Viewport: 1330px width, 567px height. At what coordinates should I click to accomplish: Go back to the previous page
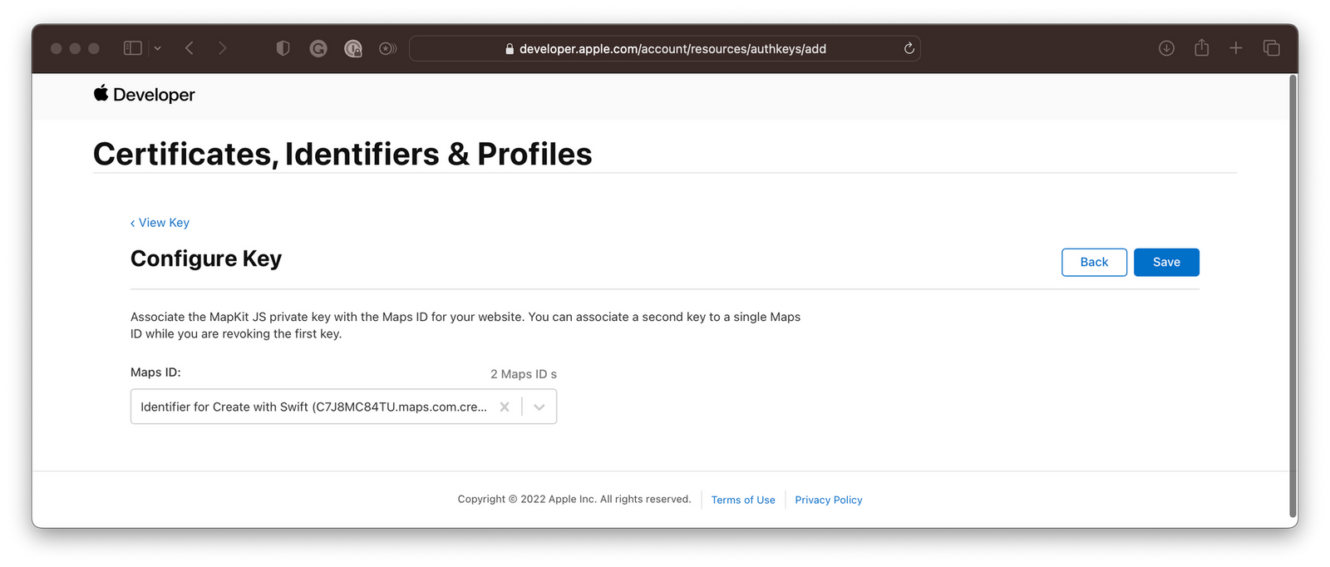click(x=190, y=48)
